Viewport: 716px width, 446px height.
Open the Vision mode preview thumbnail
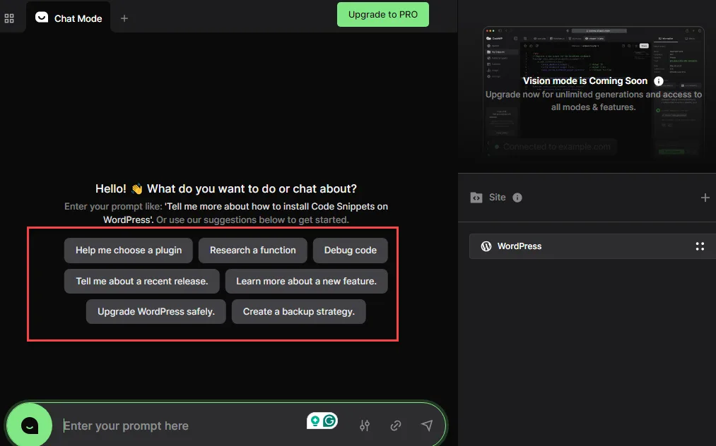pos(593,92)
